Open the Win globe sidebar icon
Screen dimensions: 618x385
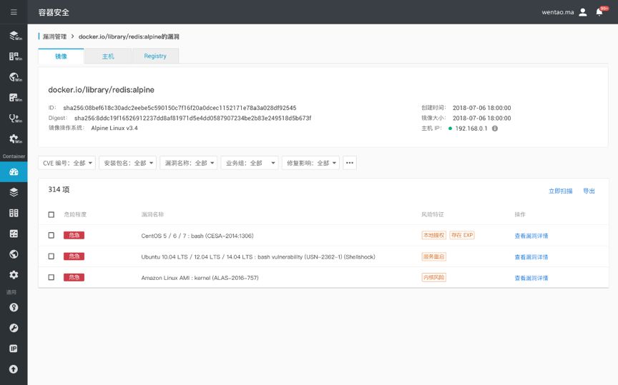15,77
